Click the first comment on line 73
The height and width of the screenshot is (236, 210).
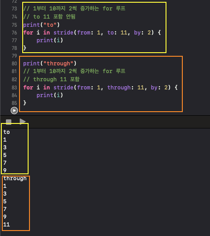coord(74,9)
